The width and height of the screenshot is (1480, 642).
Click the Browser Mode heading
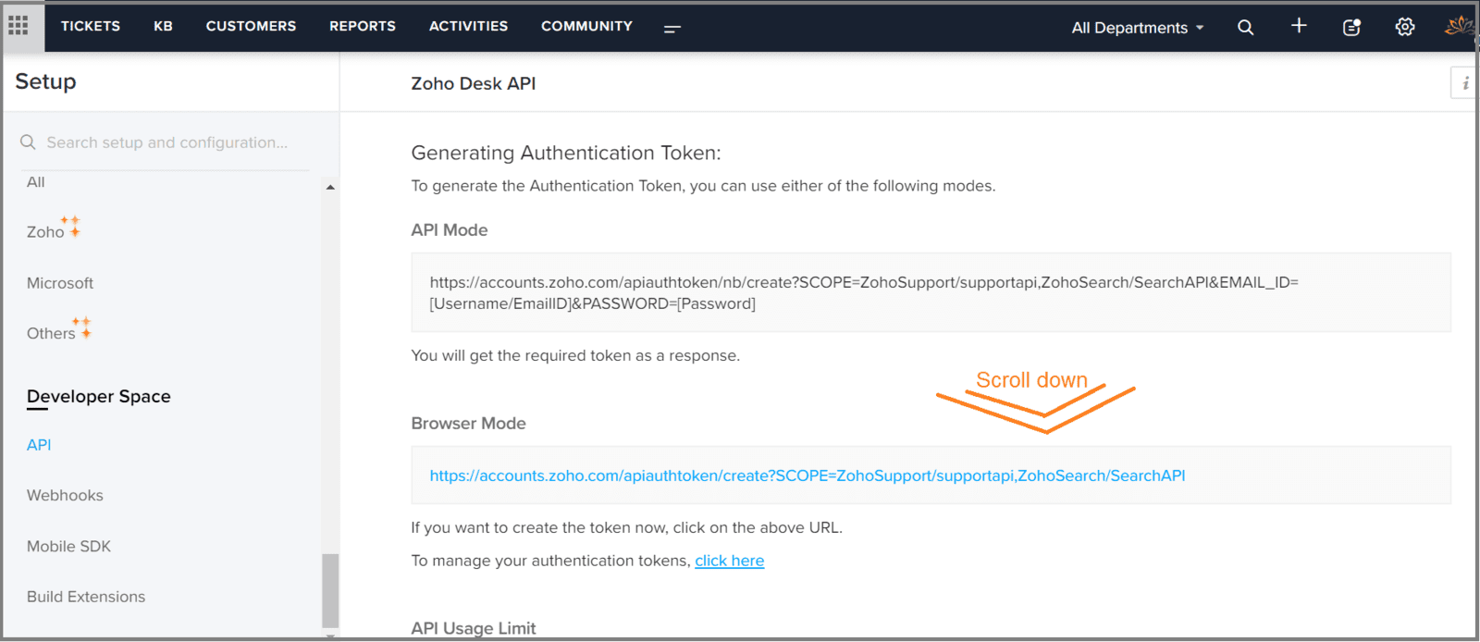(x=468, y=424)
